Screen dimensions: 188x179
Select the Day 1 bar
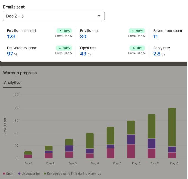[x=28, y=155]
